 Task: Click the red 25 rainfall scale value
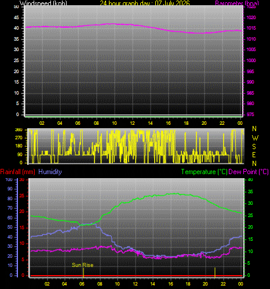pos(22,196)
